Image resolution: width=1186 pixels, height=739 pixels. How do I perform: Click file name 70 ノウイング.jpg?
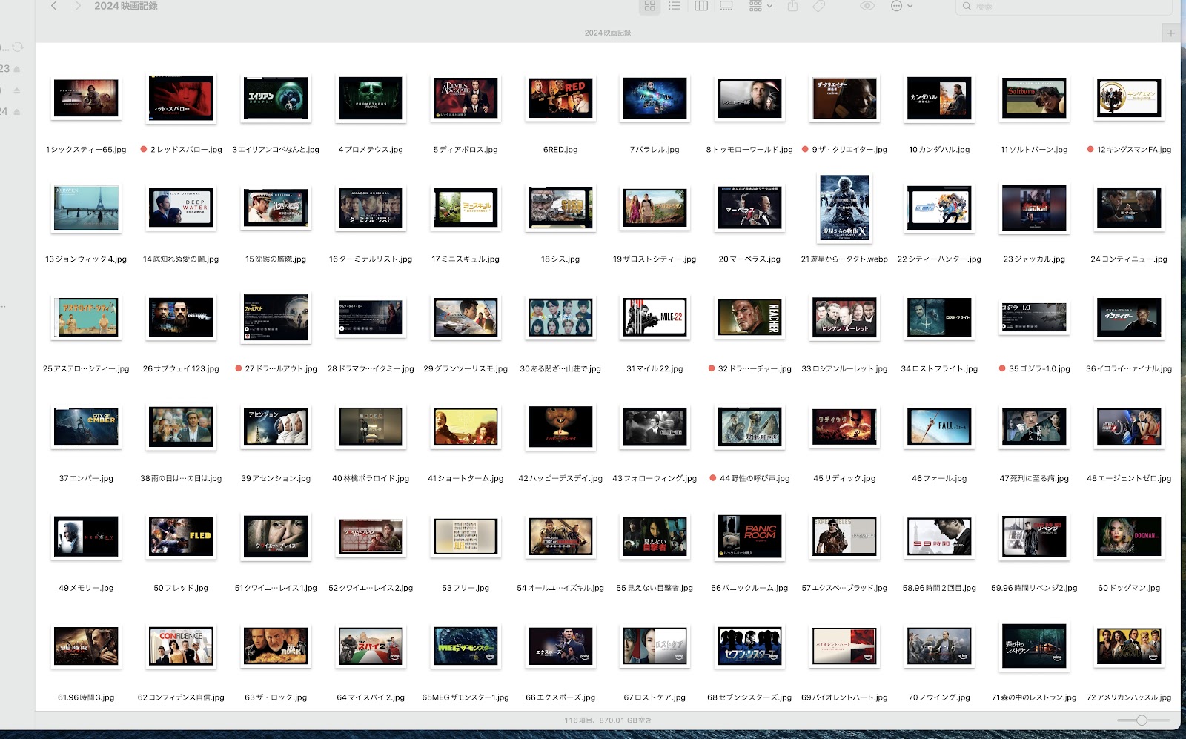(x=939, y=698)
